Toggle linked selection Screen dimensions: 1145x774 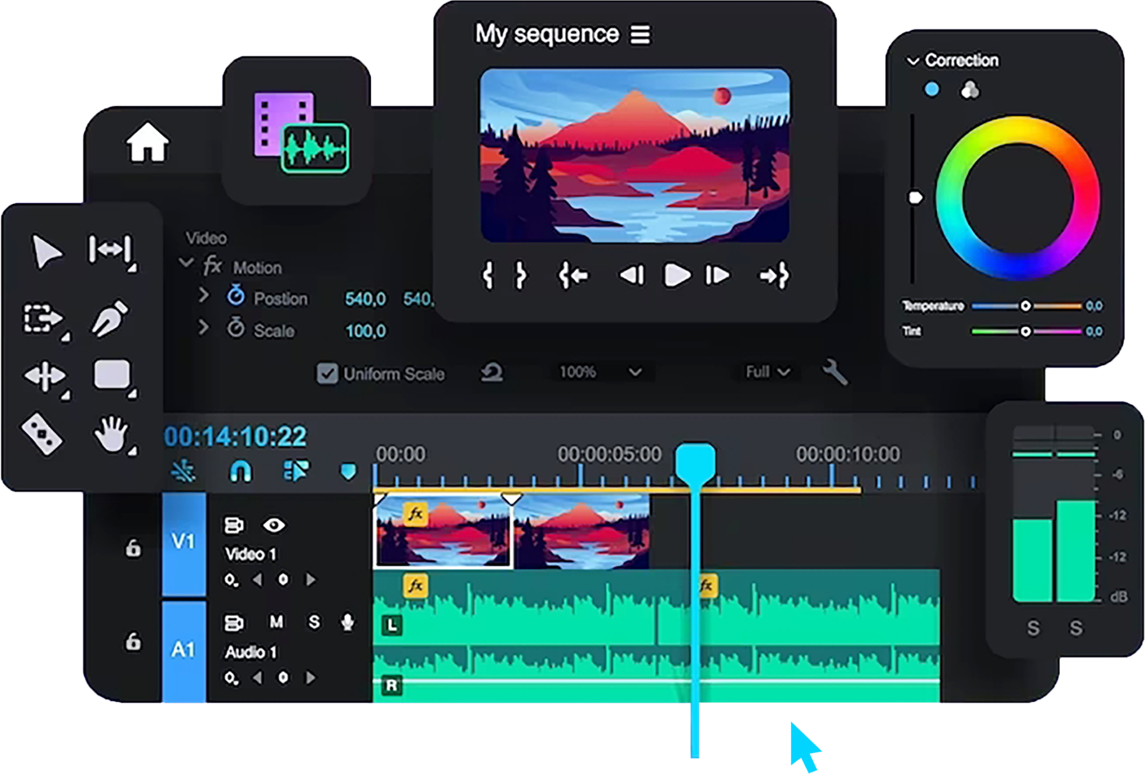pyautogui.click(x=296, y=470)
